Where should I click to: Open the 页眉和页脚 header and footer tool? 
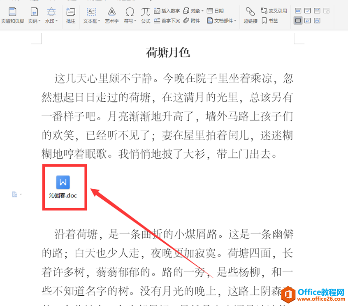pyautogui.click(x=12, y=15)
